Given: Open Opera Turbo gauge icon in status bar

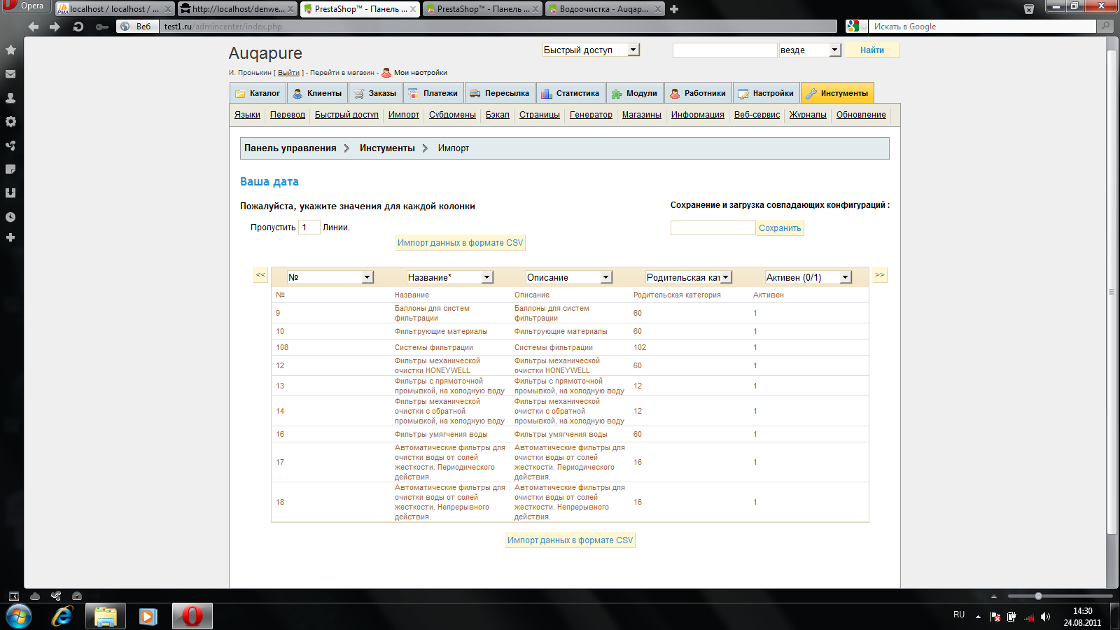Looking at the screenshot, I should pos(77,596).
